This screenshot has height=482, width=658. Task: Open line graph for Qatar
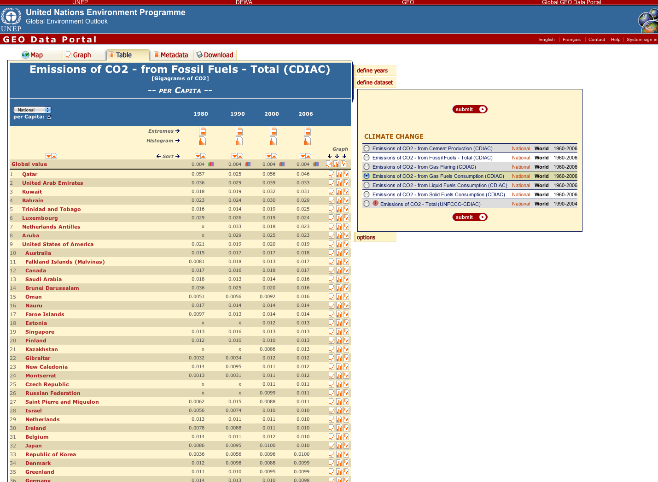pos(332,174)
